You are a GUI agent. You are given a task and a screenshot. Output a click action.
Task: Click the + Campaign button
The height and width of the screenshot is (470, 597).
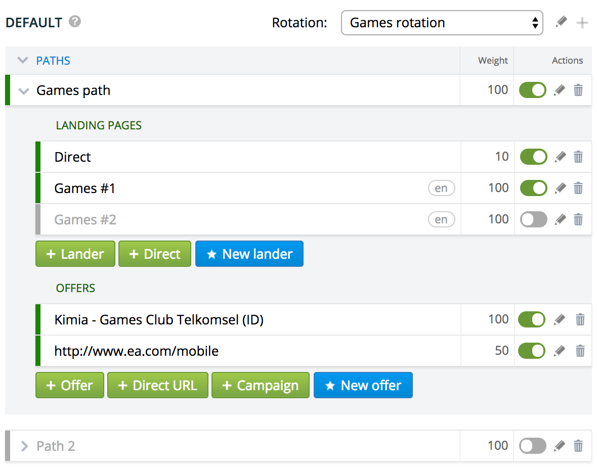(x=260, y=386)
